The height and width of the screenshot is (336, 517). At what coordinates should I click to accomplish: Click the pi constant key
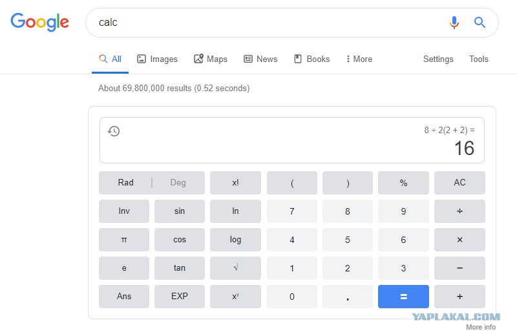point(124,240)
